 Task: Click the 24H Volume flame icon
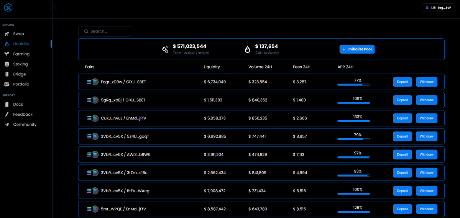coord(248,49)
